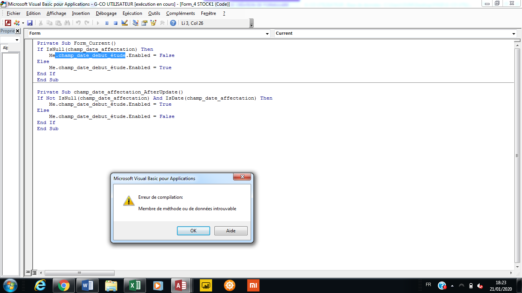Open the Compléments menu
522x293 pixels.
[180, 13]
